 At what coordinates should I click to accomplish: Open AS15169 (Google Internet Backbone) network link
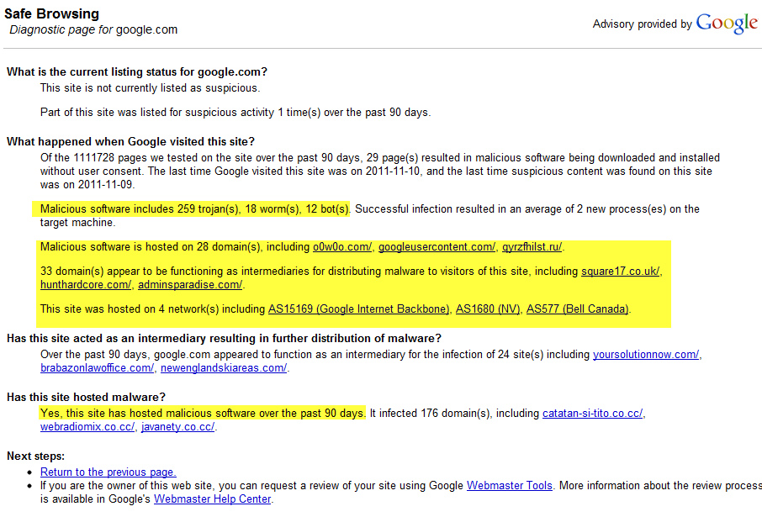click(358, 309)
